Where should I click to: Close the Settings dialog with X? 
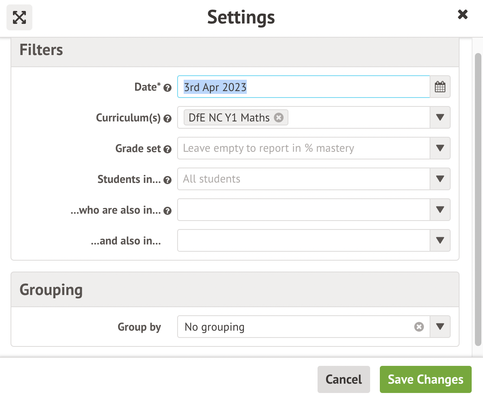coord(462,15)
